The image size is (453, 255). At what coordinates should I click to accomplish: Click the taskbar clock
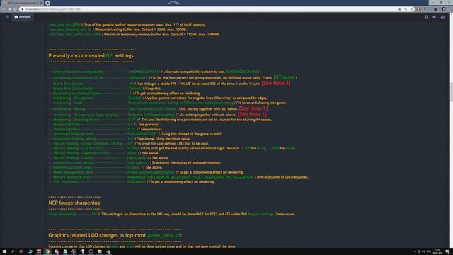(x=437, y=251)
